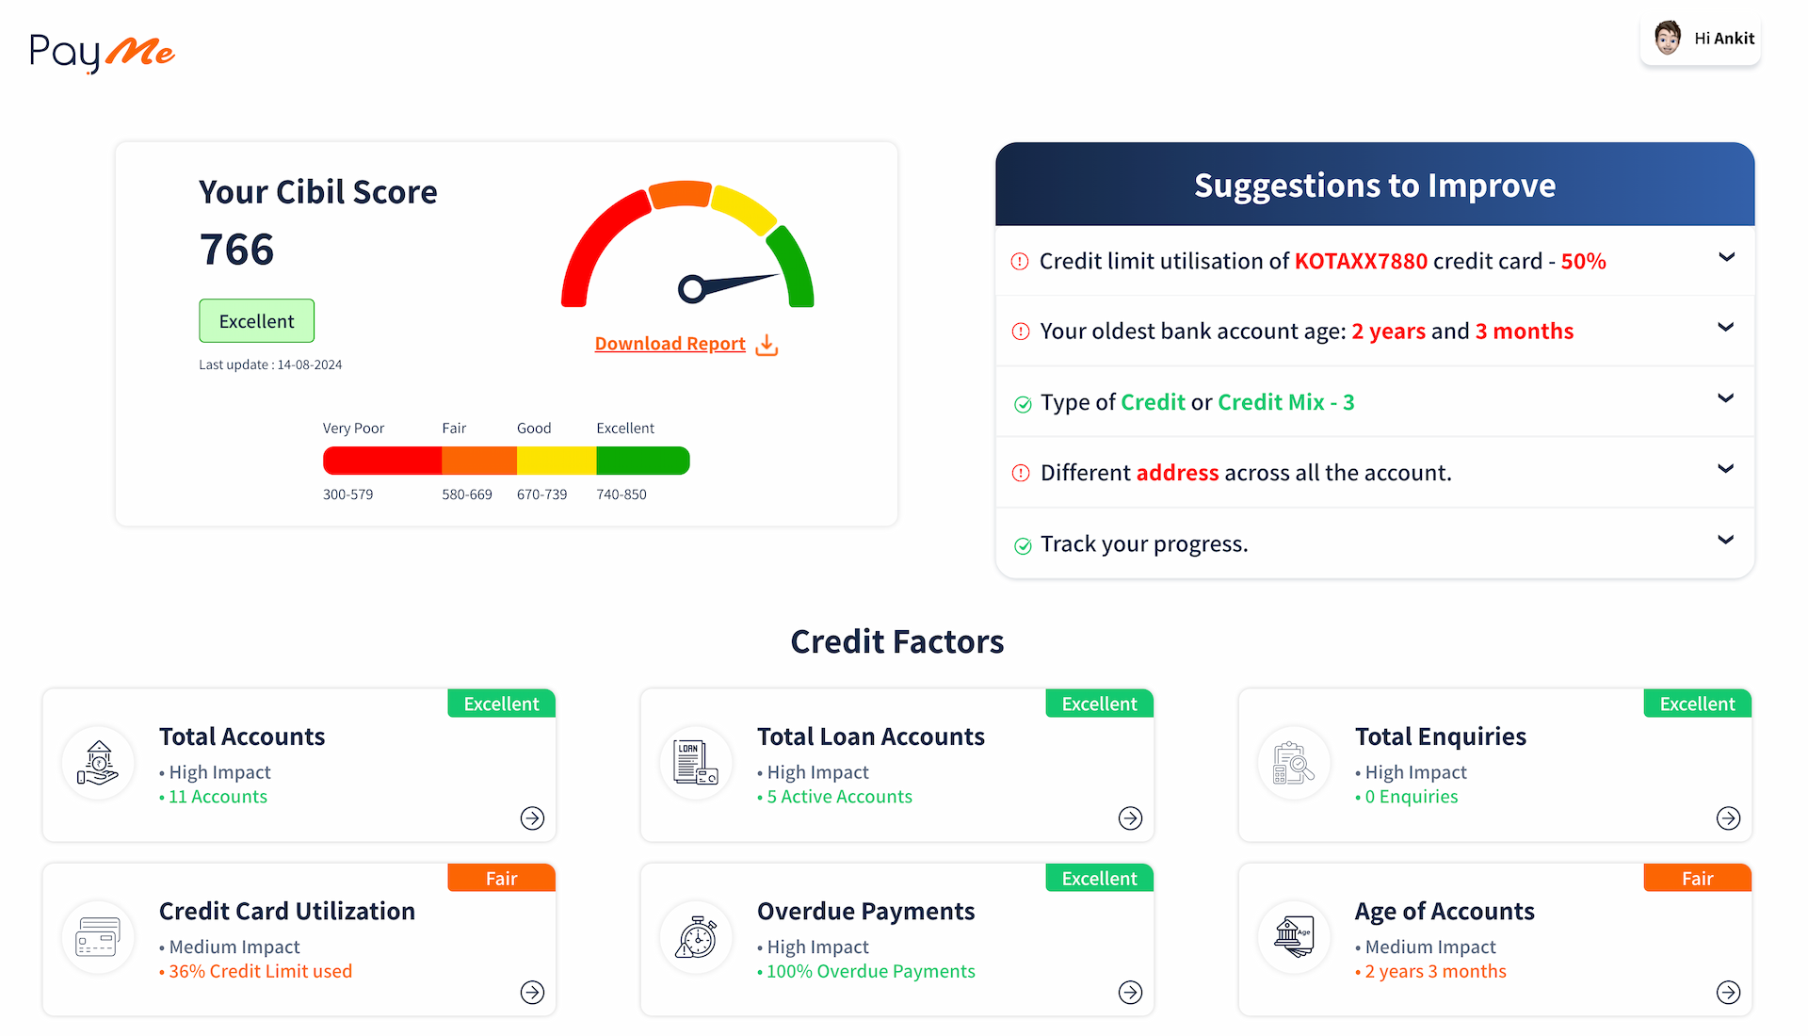Viewport: 1808px width, 1036px height.
Task: Select the Overdue Payments card title
Action: (x=865, y=912)
